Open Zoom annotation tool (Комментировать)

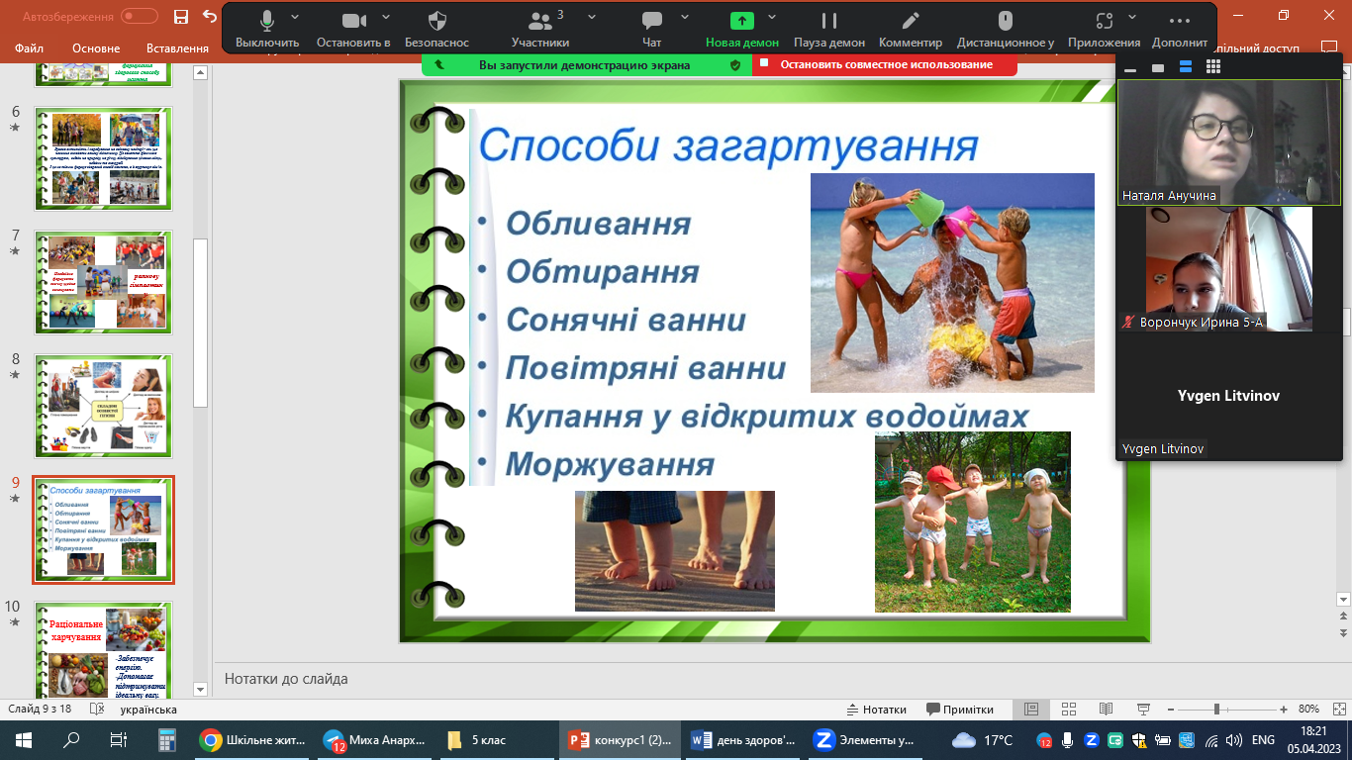pyautogui.click(x=911, y=28)
